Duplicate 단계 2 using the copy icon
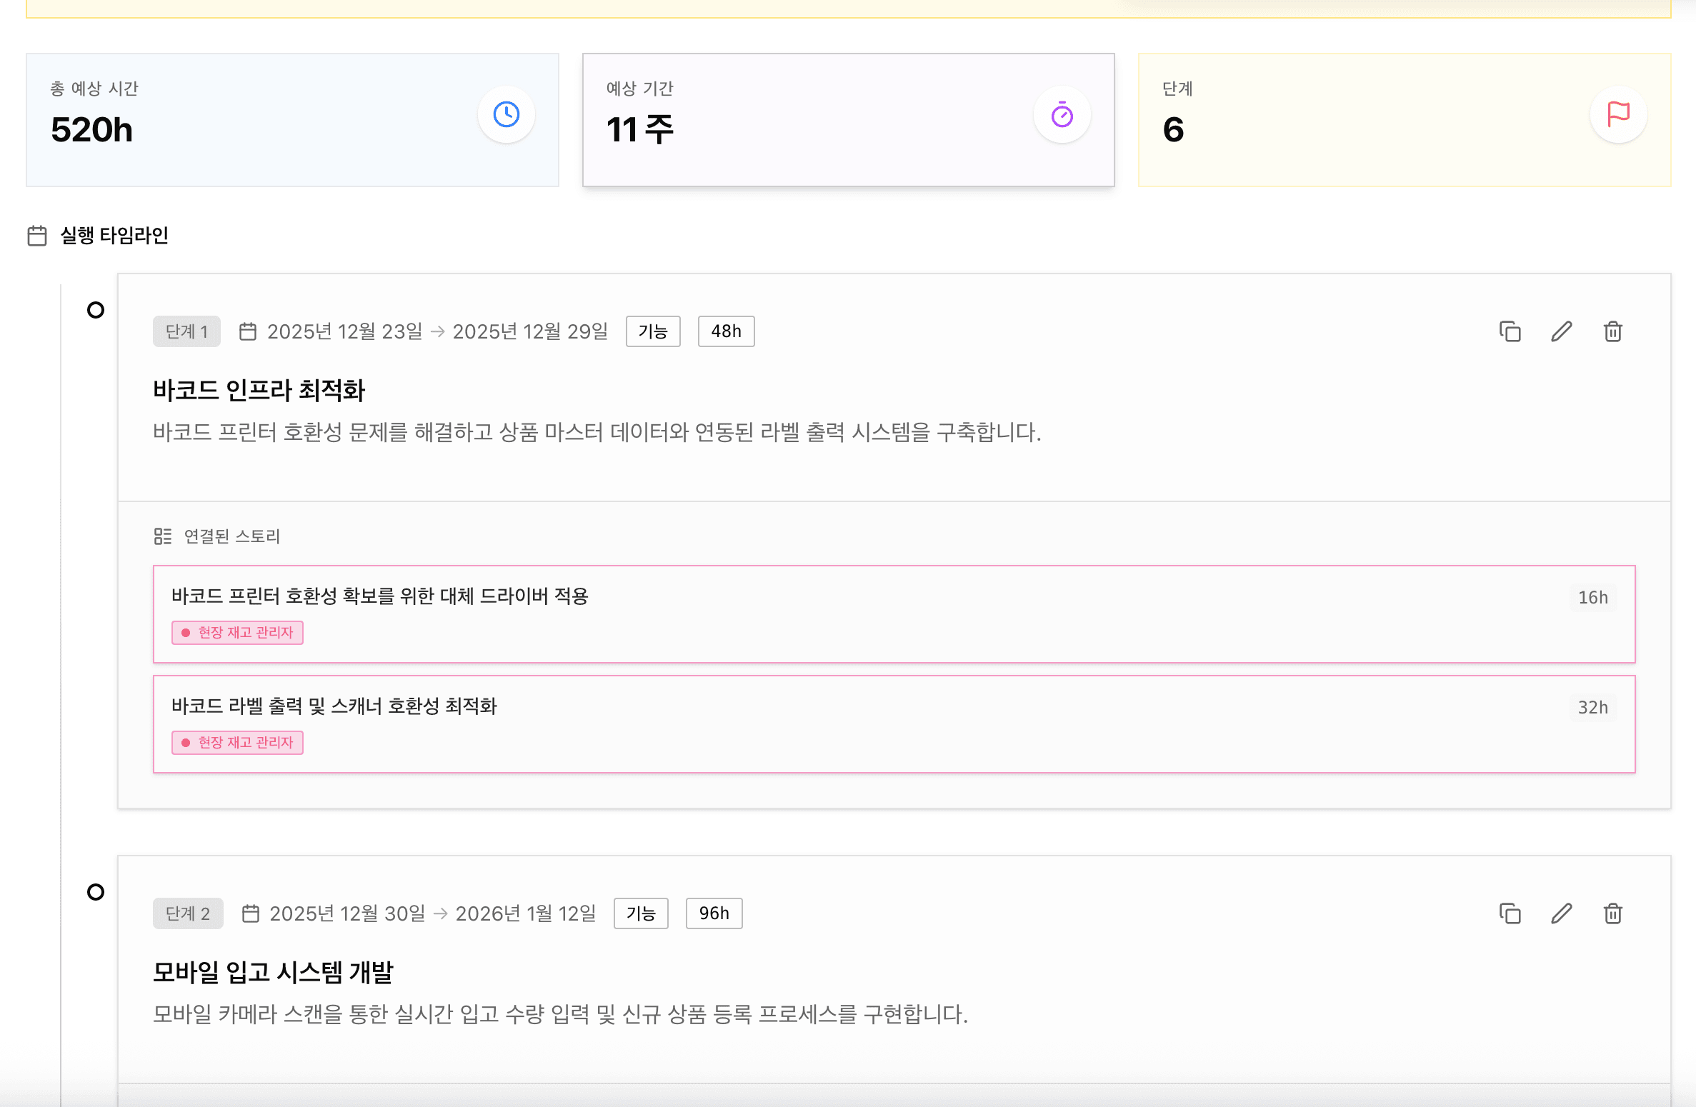 click(x=1510, y=913)
